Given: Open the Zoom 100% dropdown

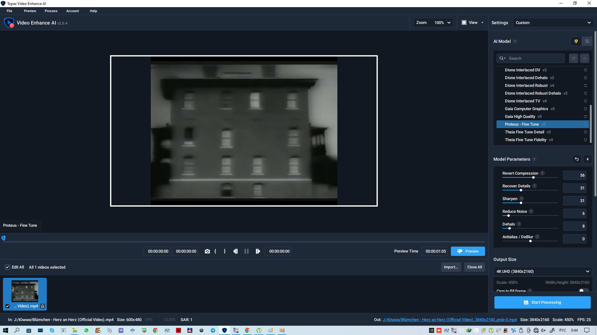Looking at the screenshot, I should [x=433, y=23].
